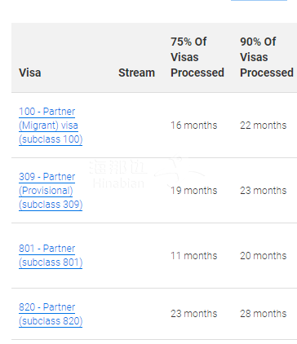Viewport: 297px width, 344px height.
Task: Click the 11 months cell
Action: click(x=194, y=256)
